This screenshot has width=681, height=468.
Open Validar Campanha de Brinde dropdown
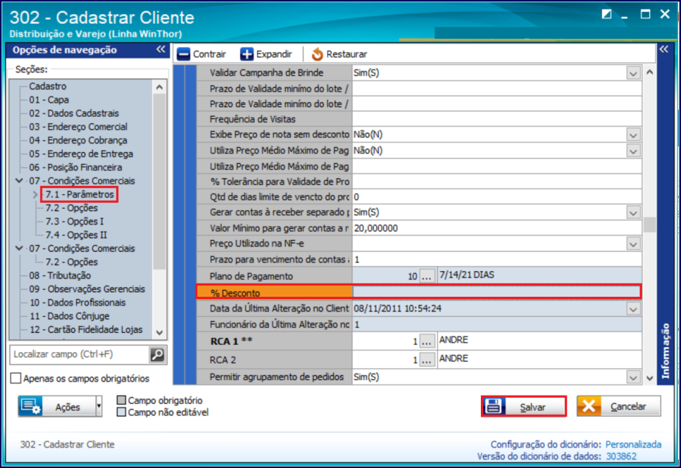[x=633, y=73]
